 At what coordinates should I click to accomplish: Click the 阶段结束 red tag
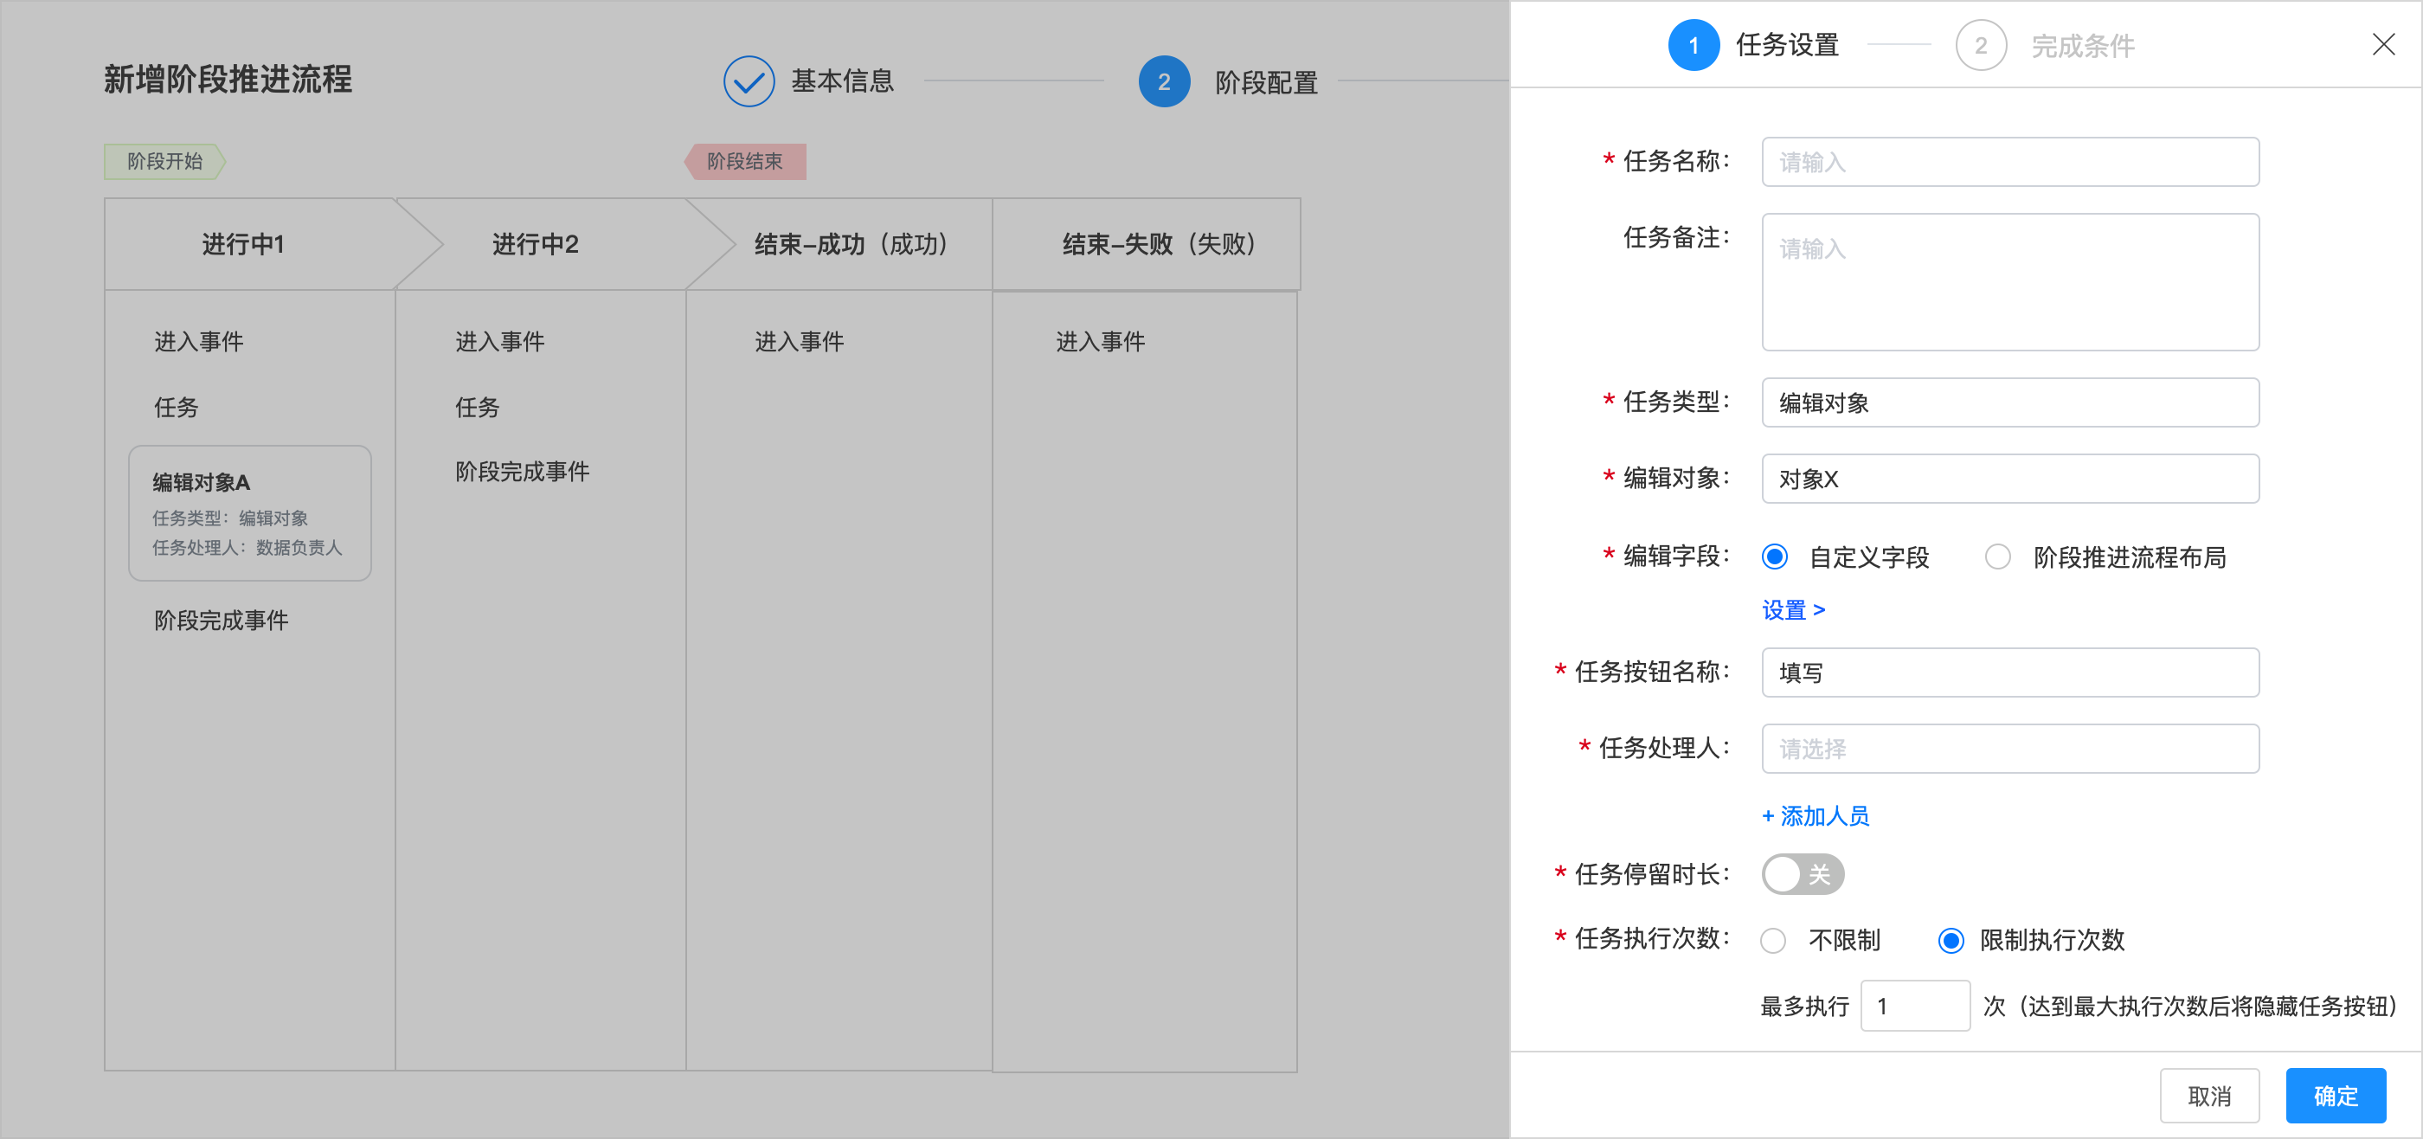(744, 162)
